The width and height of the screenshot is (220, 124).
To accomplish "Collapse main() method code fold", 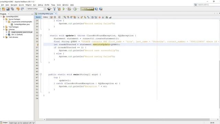I will click(x=41, y=74).
